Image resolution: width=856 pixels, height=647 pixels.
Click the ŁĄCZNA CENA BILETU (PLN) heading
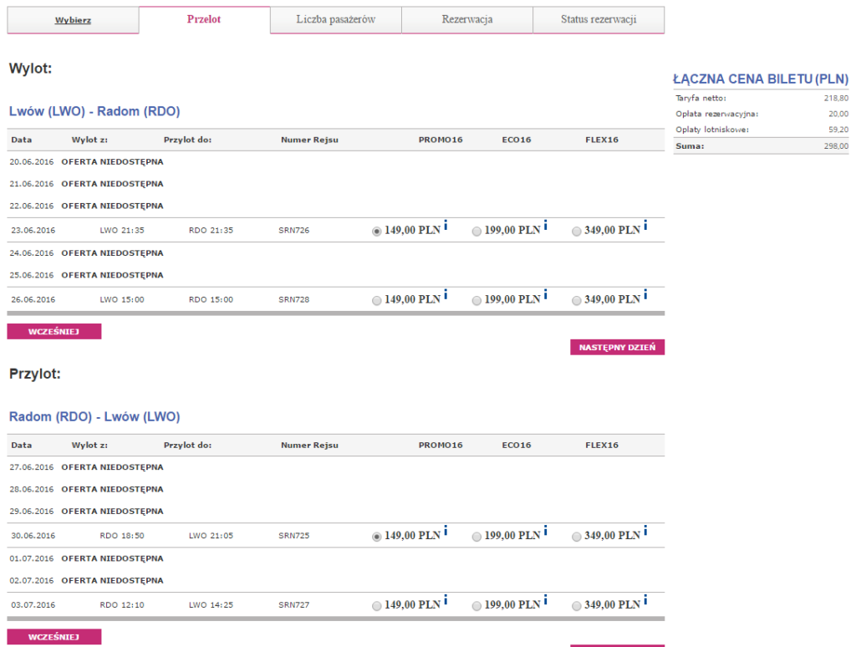tap(761, 79)
